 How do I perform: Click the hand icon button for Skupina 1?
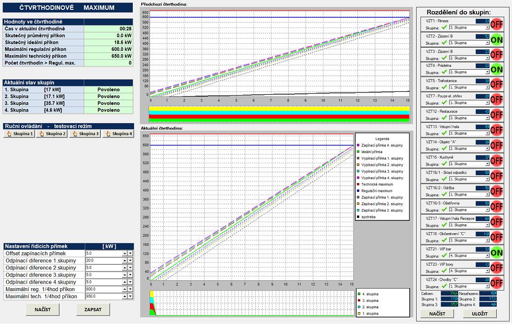click(x=19, y=134)
